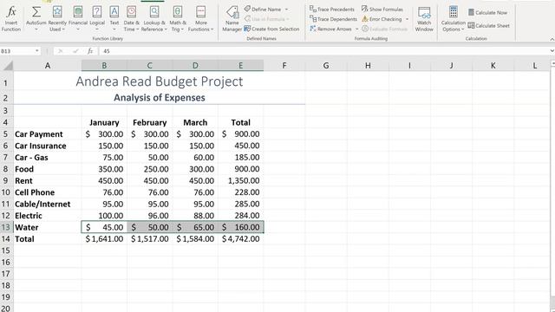The image size is (555, 312).
Task: Open Math & Trig functions
Action: click(178, 19)
